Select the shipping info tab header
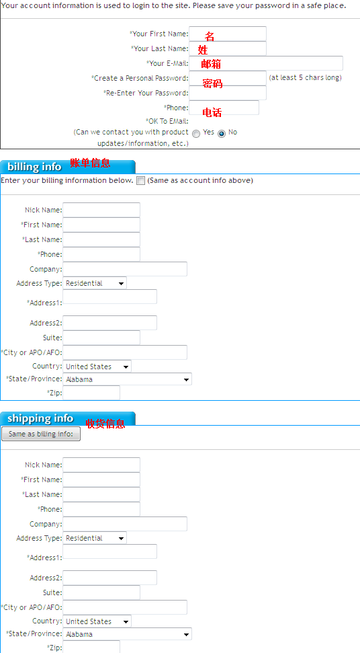This screenshot has height=653, width=360. (68, 418)
